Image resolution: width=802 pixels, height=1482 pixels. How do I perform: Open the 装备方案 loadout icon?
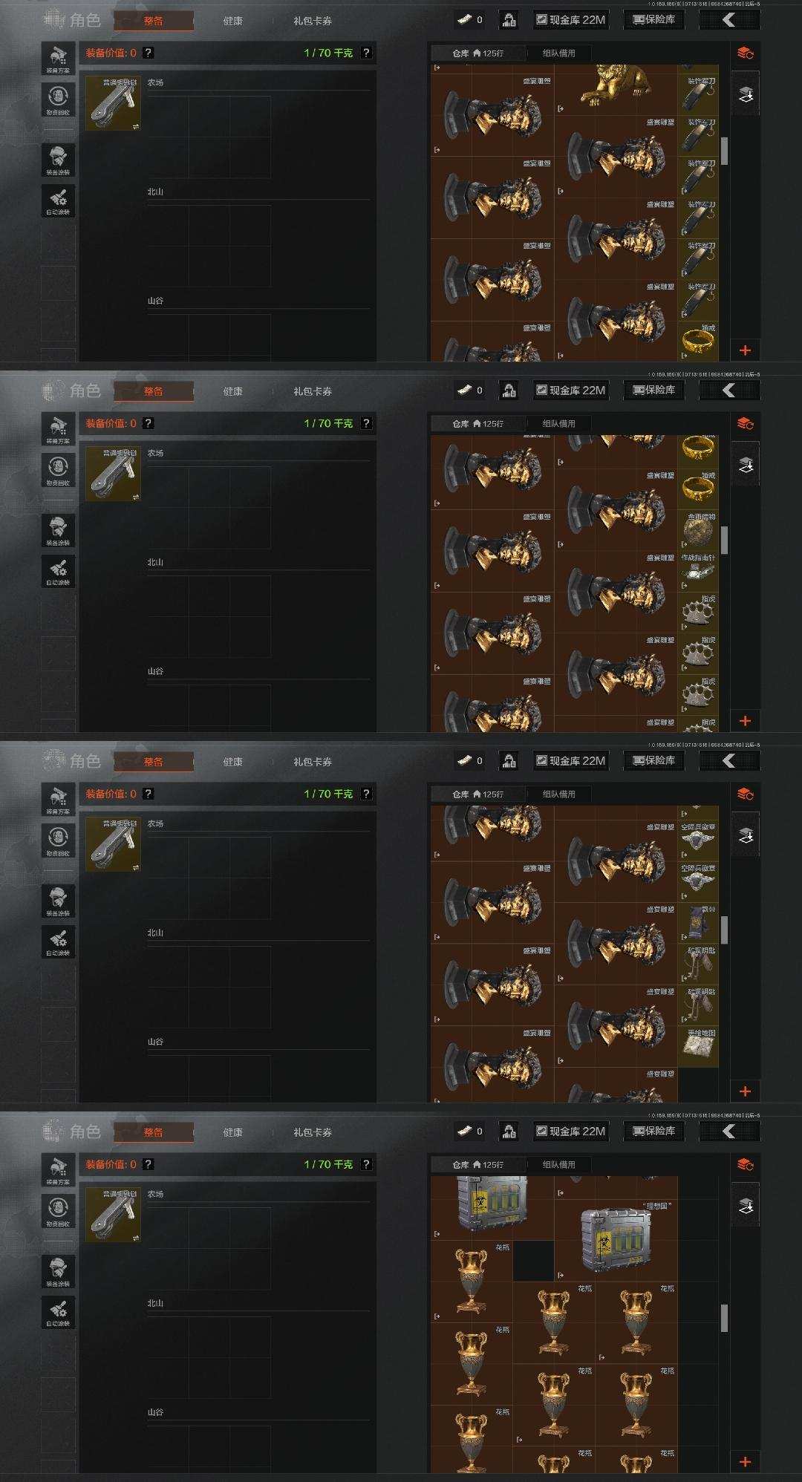(58, 59)
